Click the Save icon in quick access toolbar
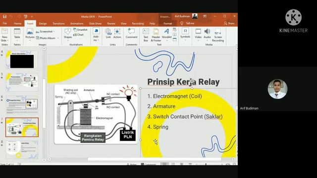The width and height of the screenshot is (317, 178). 4,16
